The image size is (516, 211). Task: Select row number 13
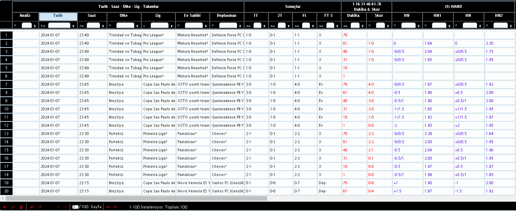(x=6, y=134)
